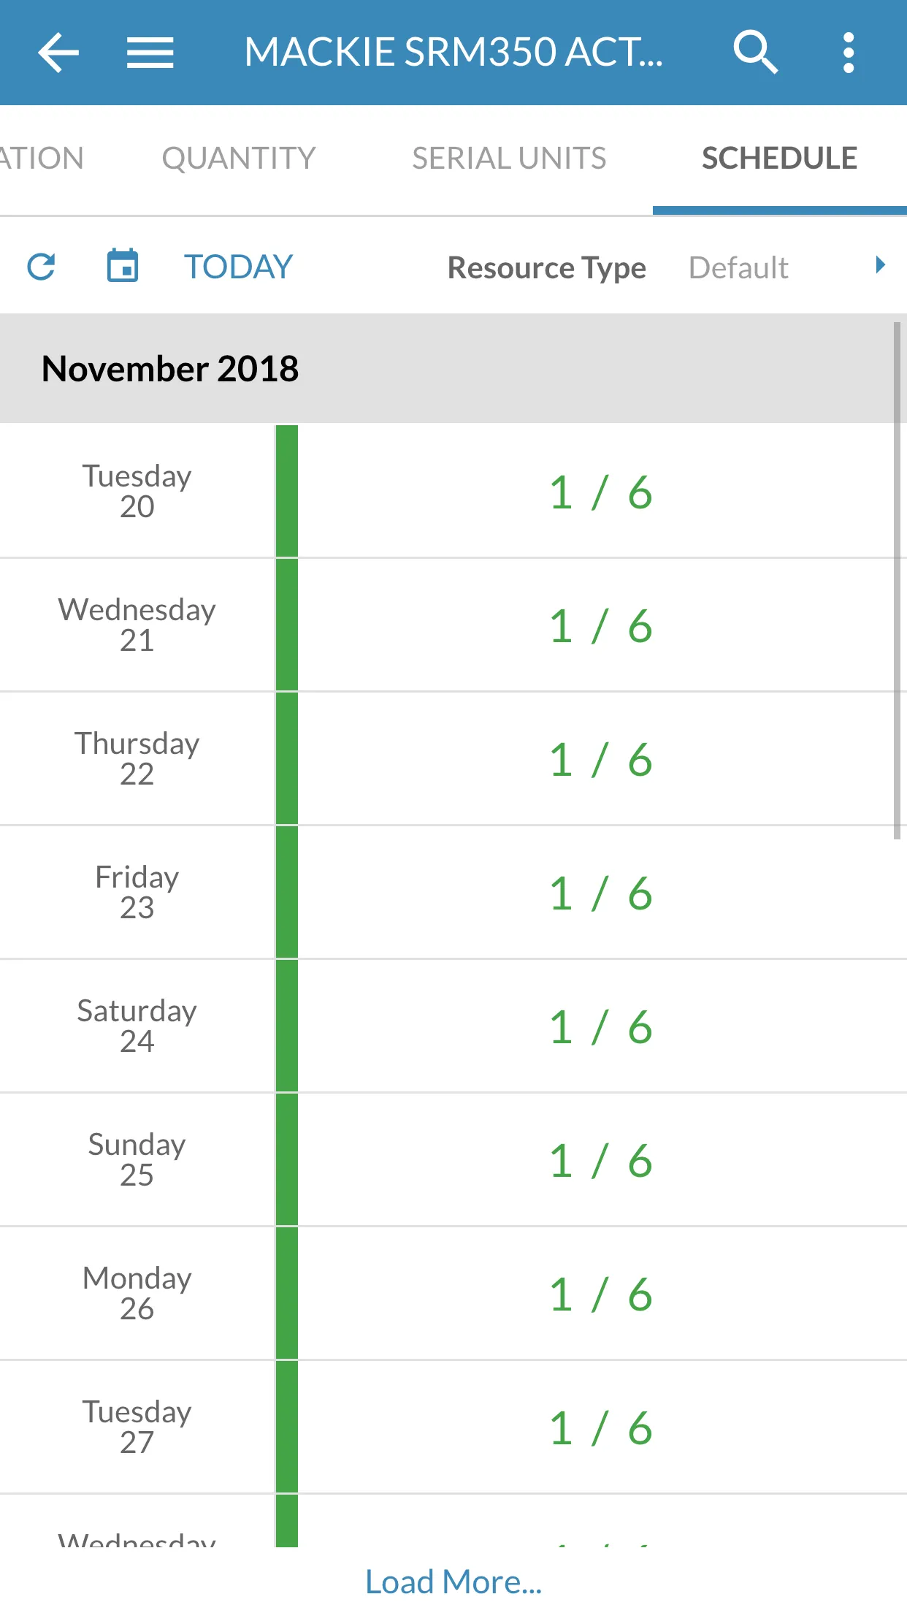Open the hamburger navigation menu
The image size is (907, 1613).
pos(150,53)
